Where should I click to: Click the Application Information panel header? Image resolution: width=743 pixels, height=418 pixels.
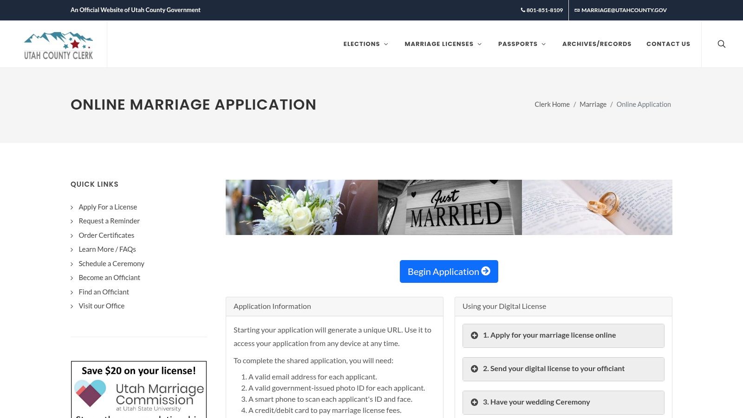334,307
